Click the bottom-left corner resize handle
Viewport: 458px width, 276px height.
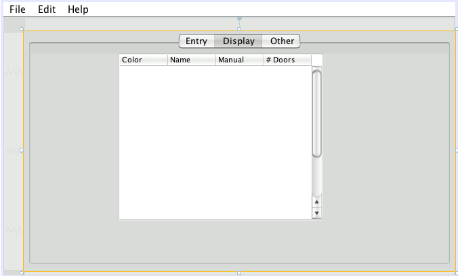pos(22,273)
